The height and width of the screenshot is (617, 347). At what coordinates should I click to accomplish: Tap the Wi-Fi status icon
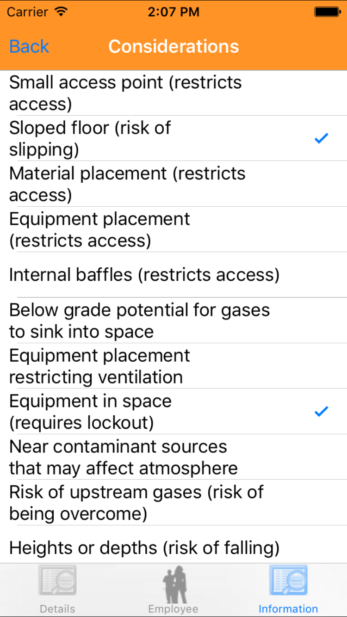pyautogui.click(x=61, y=12)
